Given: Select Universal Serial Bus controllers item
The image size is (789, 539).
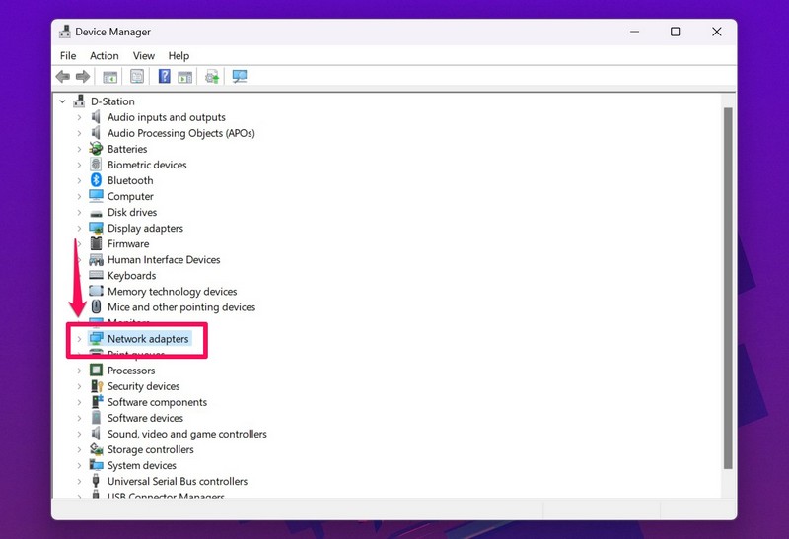Looking at the screenshot, I should click(x=177, y=481).
